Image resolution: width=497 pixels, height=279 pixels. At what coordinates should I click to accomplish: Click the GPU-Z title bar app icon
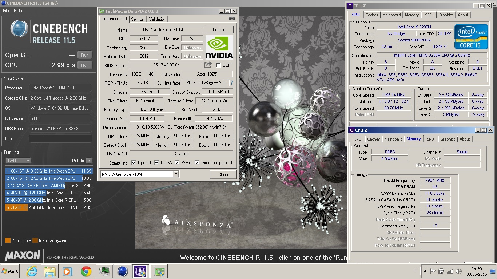tap(102, 11)
